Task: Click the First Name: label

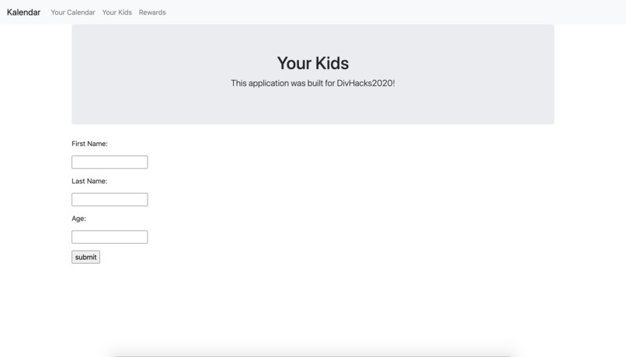Action: point(89,144)
